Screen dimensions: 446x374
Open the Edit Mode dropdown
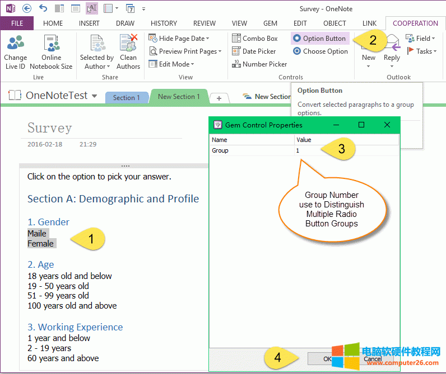coord(192,64)
